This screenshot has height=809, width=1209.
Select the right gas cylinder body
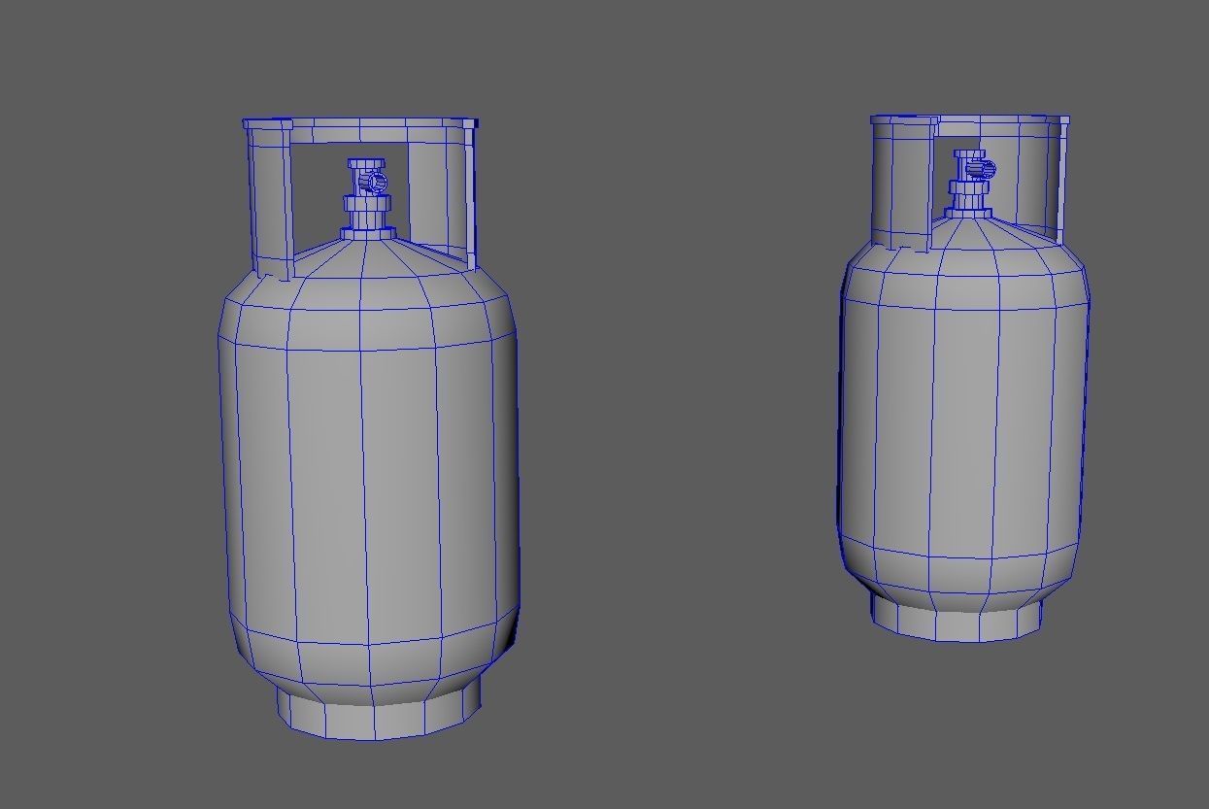(x=963, y=413)
